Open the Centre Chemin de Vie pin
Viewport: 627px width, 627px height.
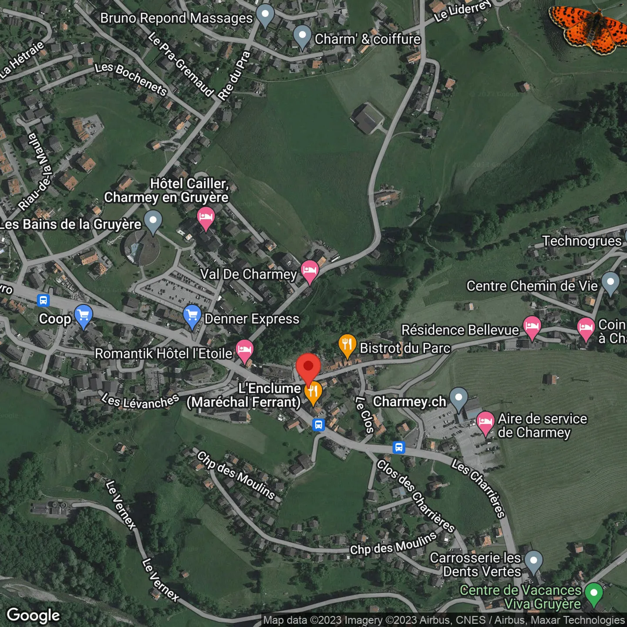point(610,284)
